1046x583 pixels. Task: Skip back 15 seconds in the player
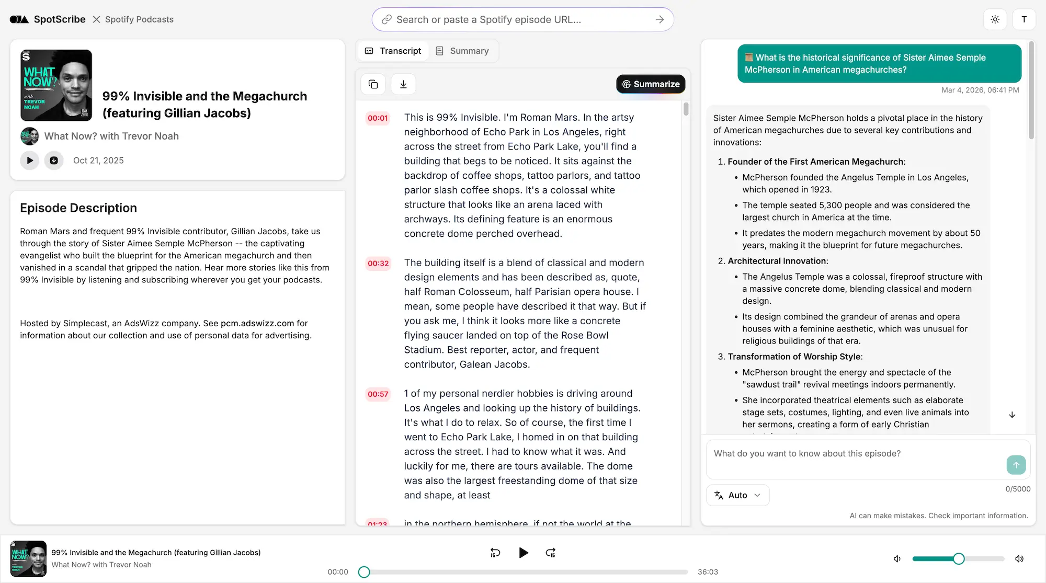click(x=495, y=553)
